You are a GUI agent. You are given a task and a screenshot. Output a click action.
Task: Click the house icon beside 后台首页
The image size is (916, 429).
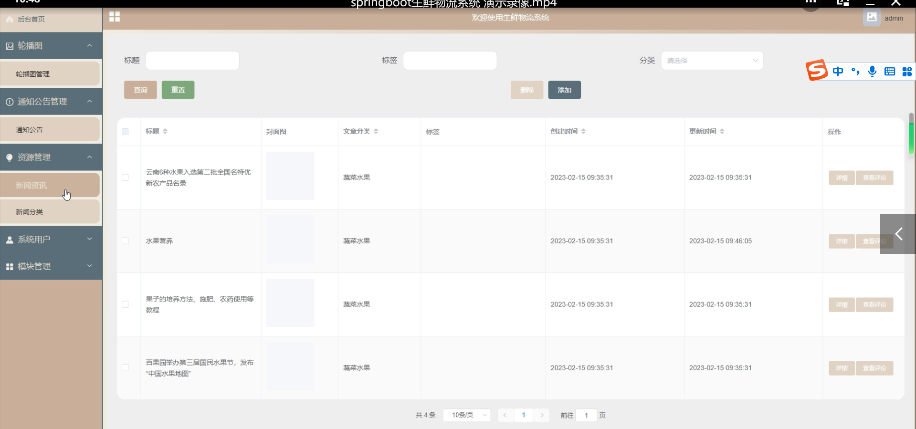pyautogui.click(x=10, y=20)
